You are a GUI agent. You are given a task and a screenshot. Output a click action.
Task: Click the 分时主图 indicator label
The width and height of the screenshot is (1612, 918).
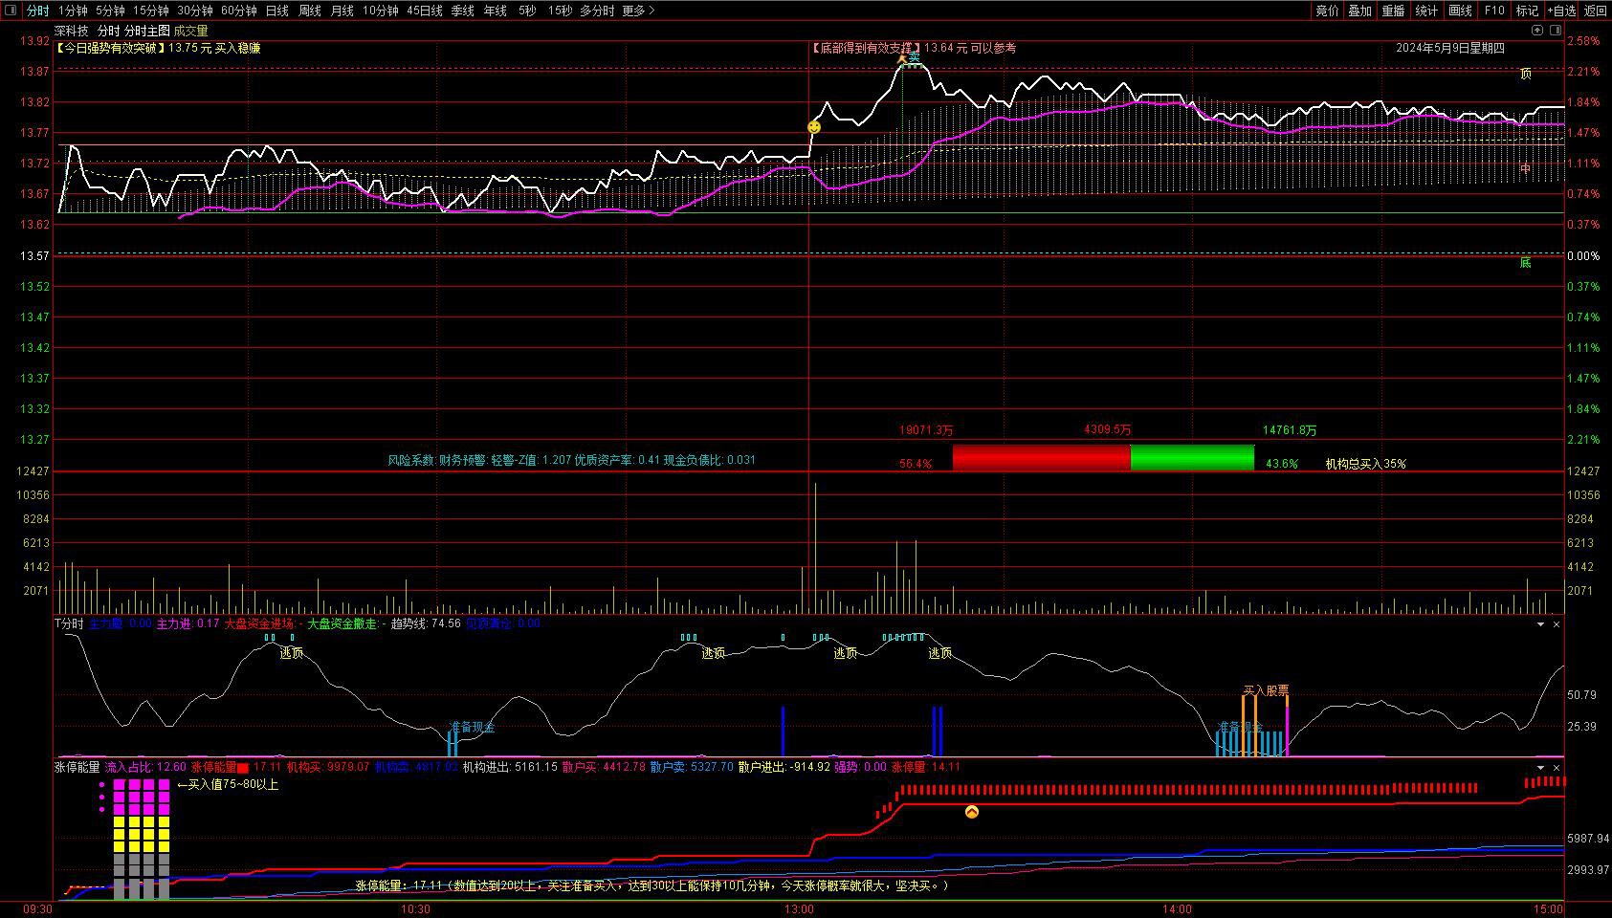(x=147, y=31)
